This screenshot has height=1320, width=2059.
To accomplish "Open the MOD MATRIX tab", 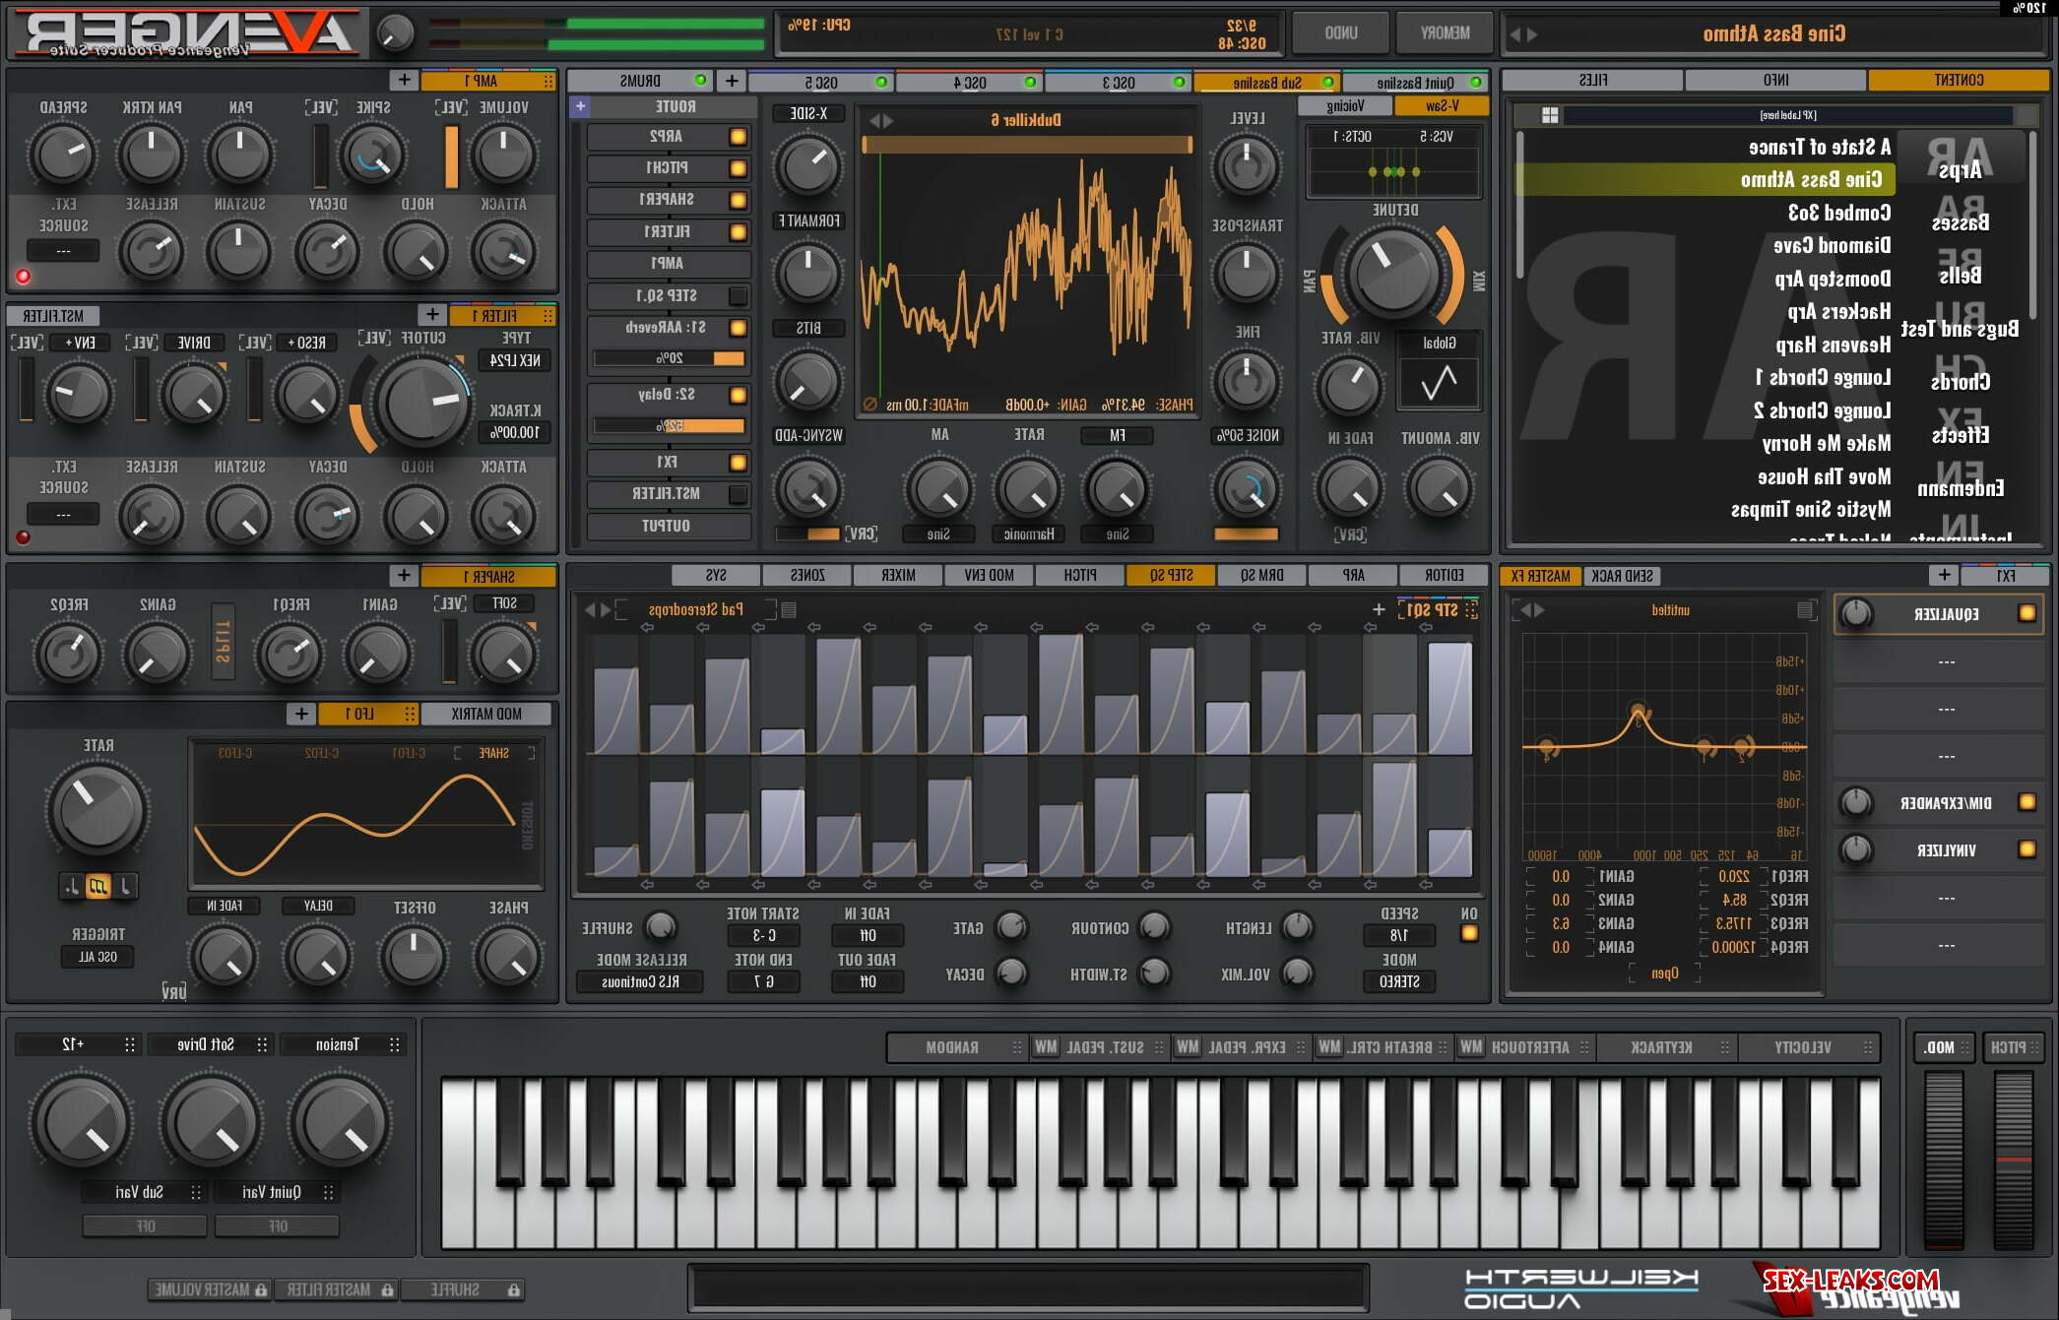I will (x=486, y=714).
